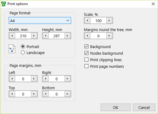
Task: Decrease Margins round the tree arrow
Action: pyautogui.click(x=88, y=36)
